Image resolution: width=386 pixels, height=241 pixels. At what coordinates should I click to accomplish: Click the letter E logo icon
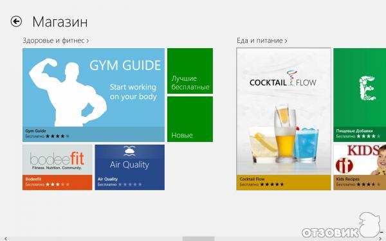367,88
